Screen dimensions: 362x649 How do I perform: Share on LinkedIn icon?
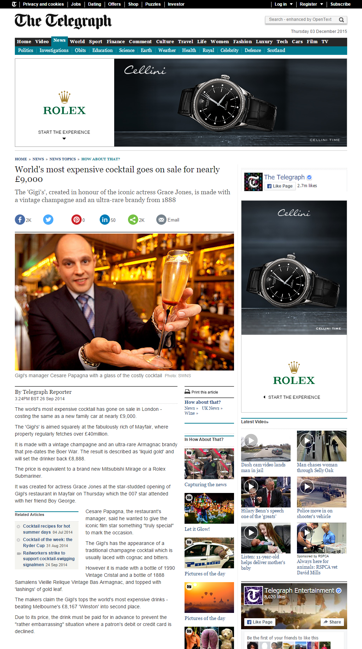[x=105, y=220]
